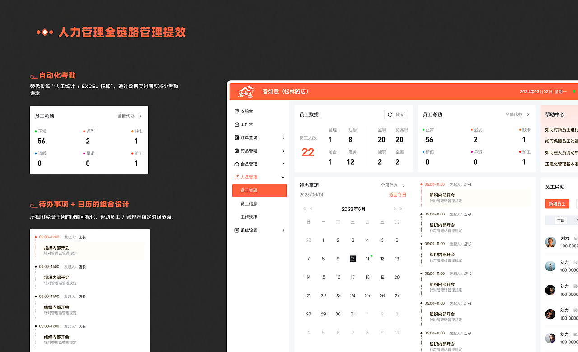Expand the 订单查询 submenu chevron
The width and height of the screenshot is (578, 352).
point(283,137)
